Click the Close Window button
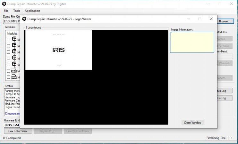 point(193,123)
